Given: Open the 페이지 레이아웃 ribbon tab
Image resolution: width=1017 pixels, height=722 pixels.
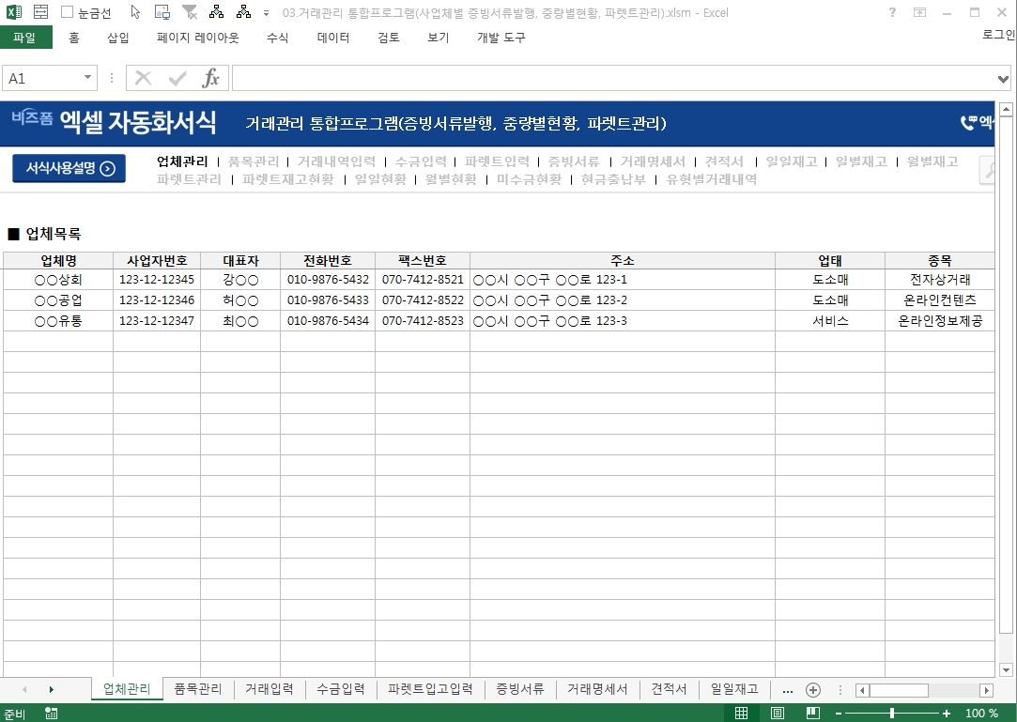Looking at the screenshot, I should pos(198,38).
